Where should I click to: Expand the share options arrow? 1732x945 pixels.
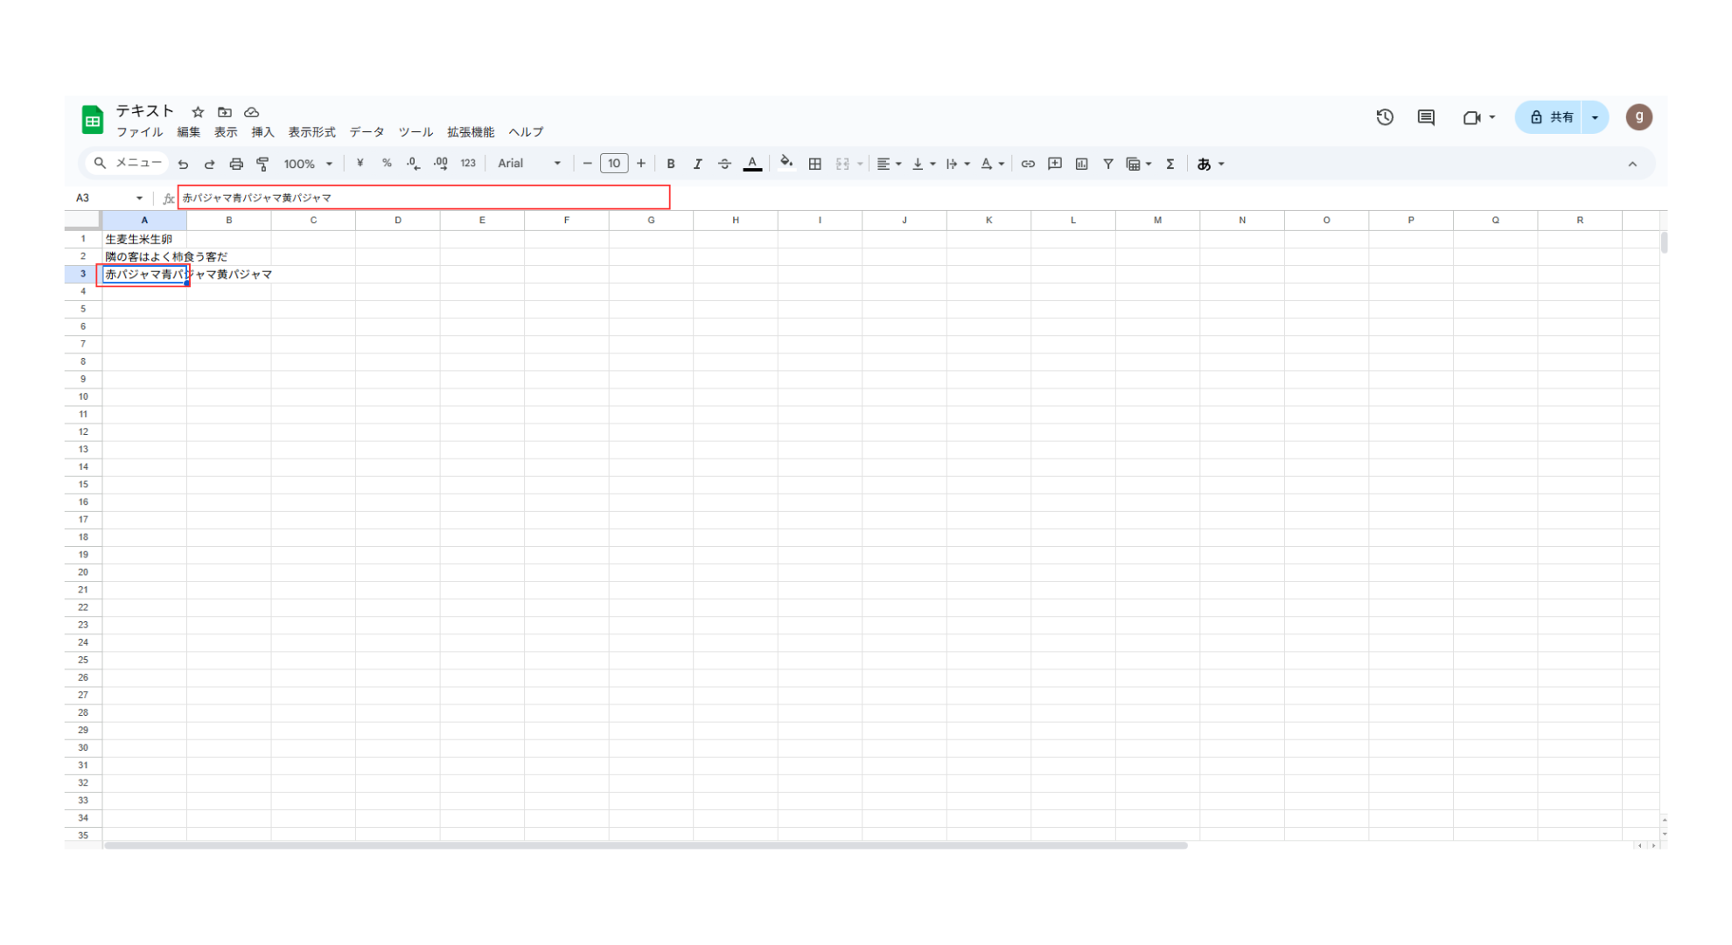pos(1596,117)
